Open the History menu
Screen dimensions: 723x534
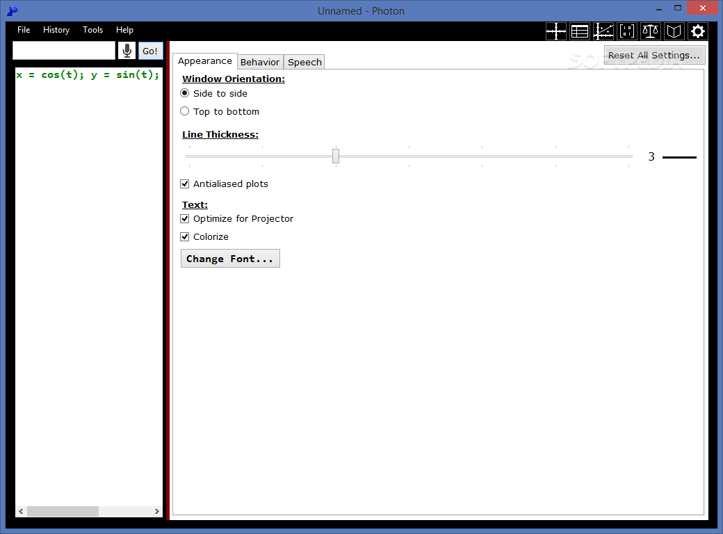pyautogui.click(x=56, y=30)
